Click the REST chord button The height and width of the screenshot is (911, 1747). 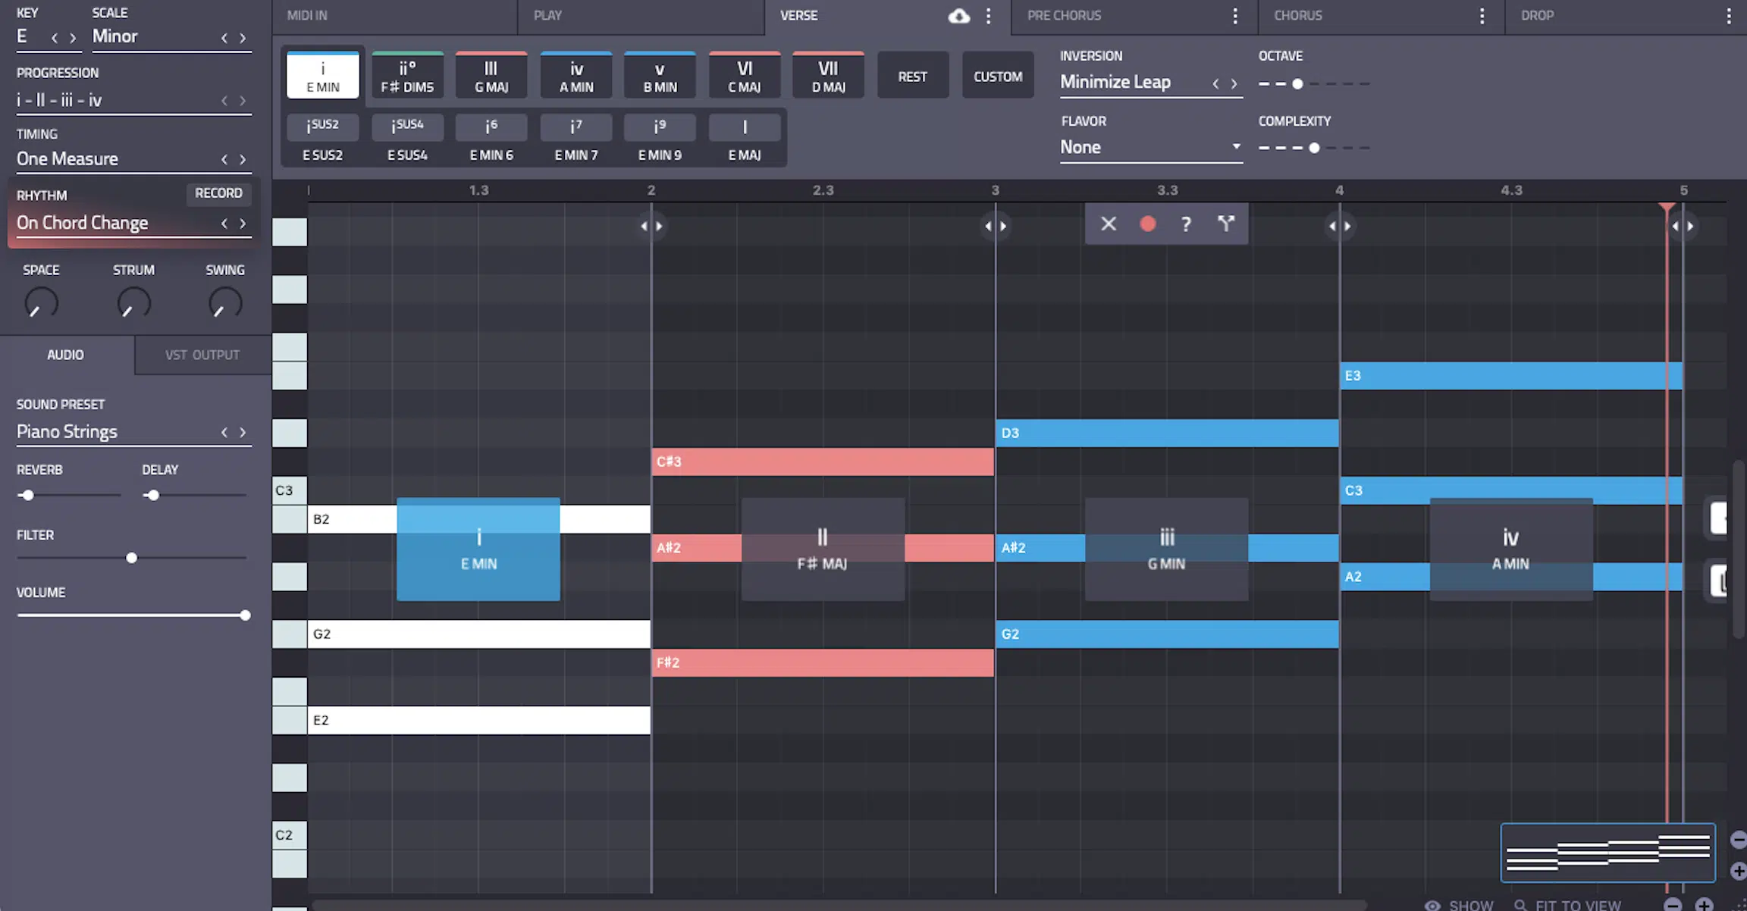[913, 75]
